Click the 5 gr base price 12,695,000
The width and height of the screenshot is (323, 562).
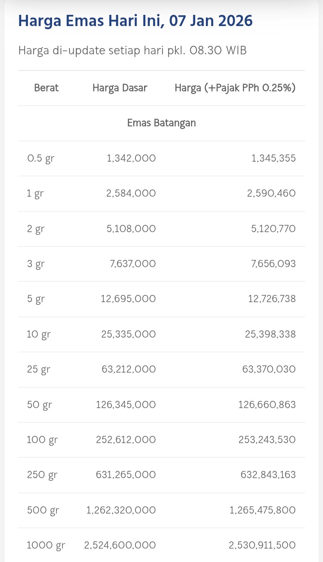[128, 299]
